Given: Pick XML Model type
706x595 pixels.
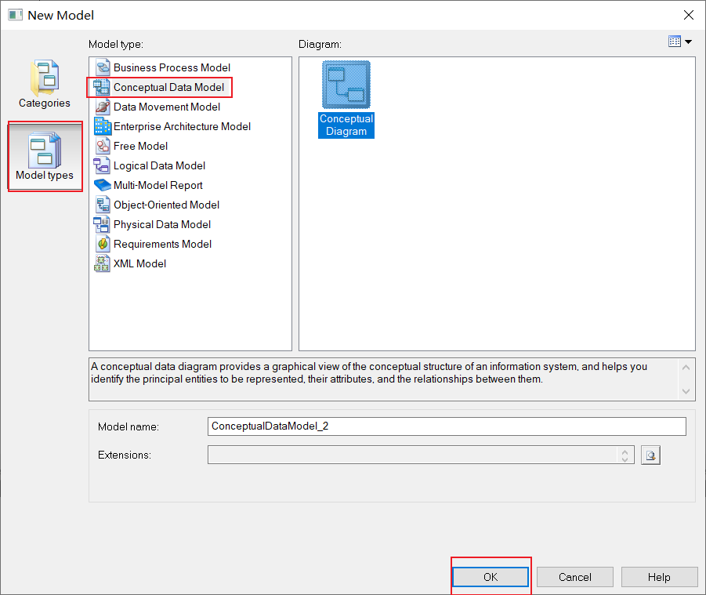Looking at the screenshot, I should [139, 263].
